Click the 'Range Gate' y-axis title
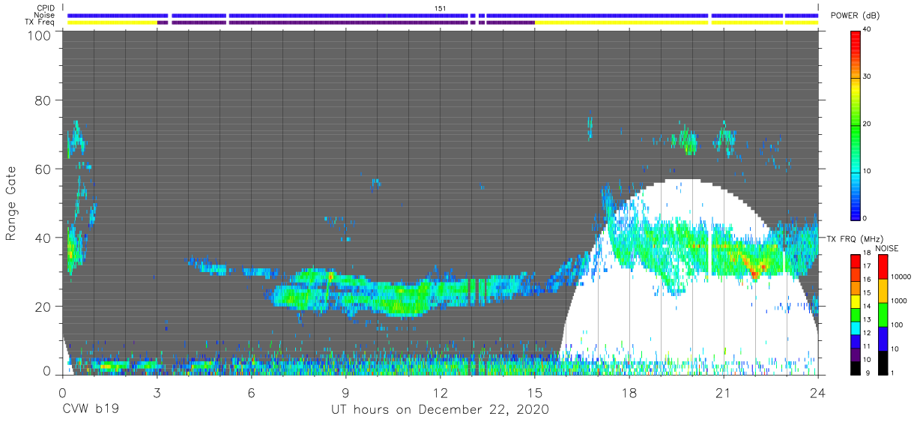Viewport: 920px width, 425px height. pyautogui.click(x=12, y=202)
